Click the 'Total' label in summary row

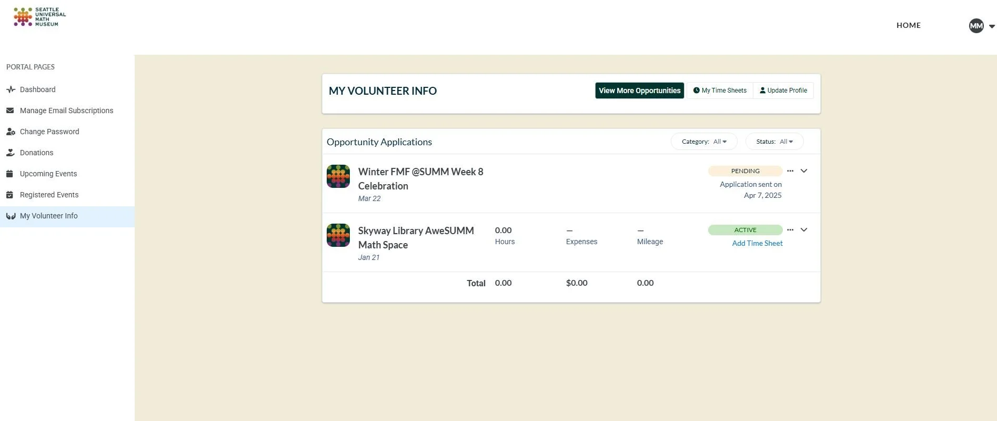476,283
